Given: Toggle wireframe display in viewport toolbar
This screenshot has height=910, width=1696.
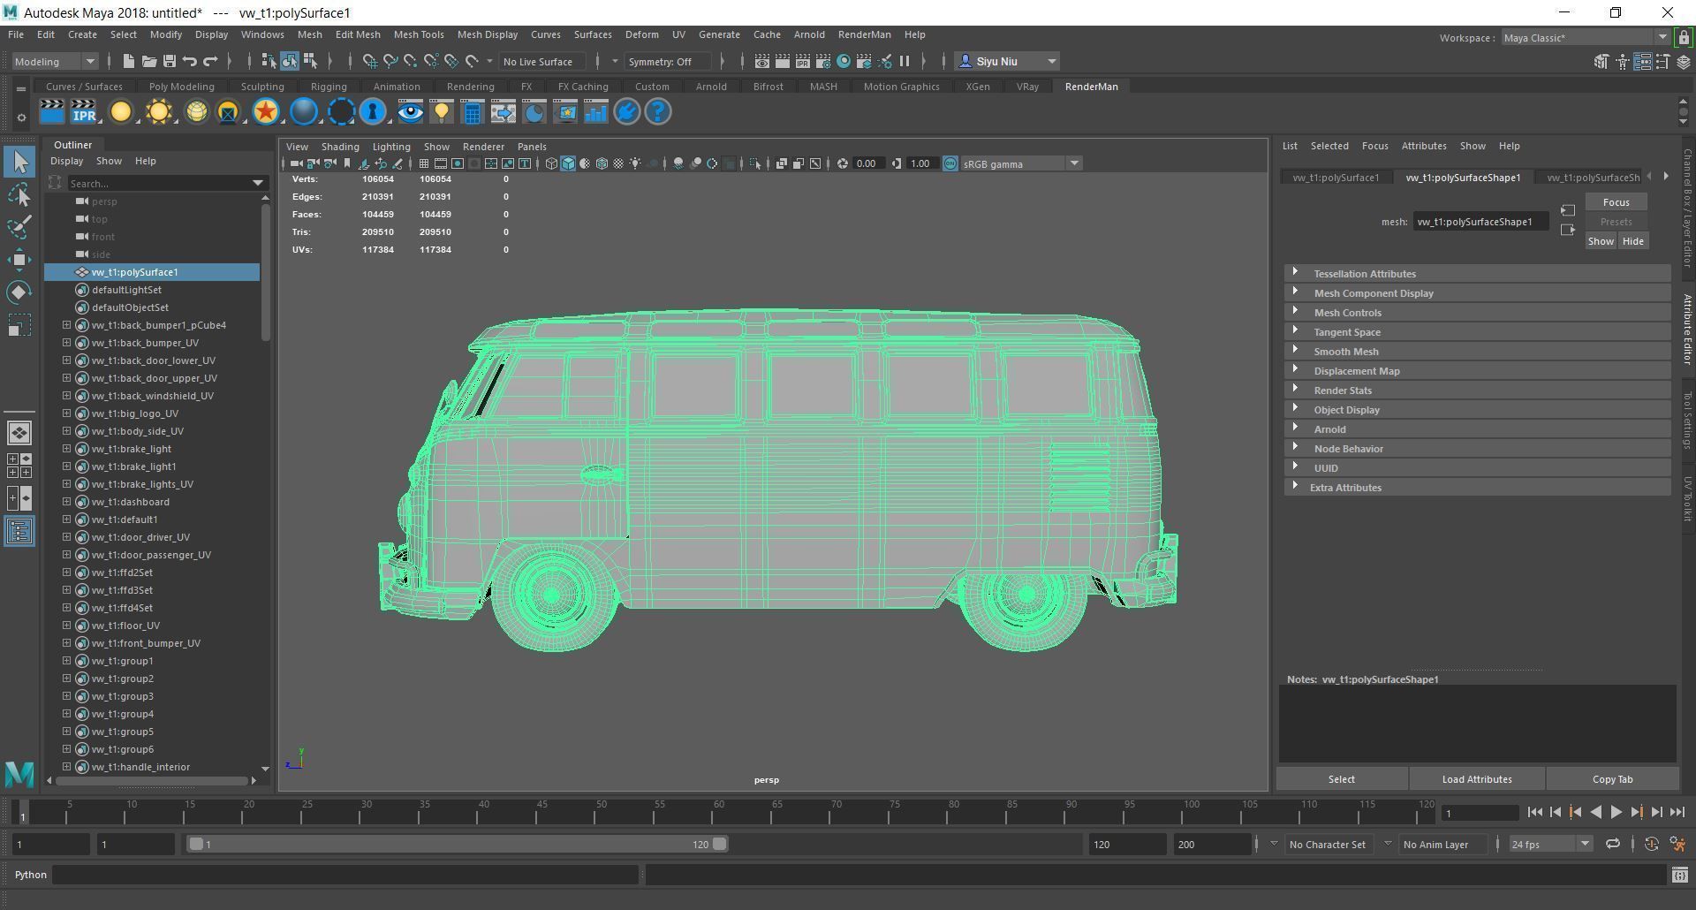Looking at the screenshot, I should [x=551, y=163].
